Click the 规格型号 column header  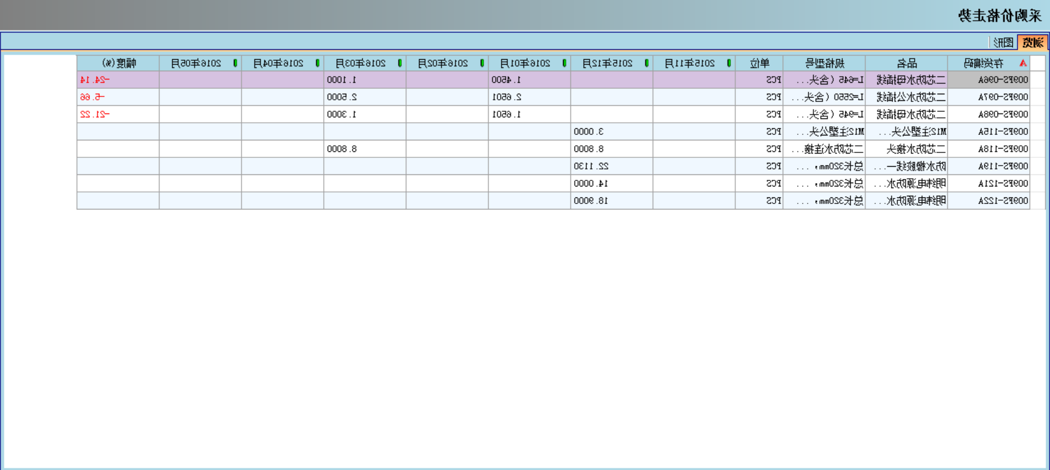pyautogui.click(x=824, y=63)
